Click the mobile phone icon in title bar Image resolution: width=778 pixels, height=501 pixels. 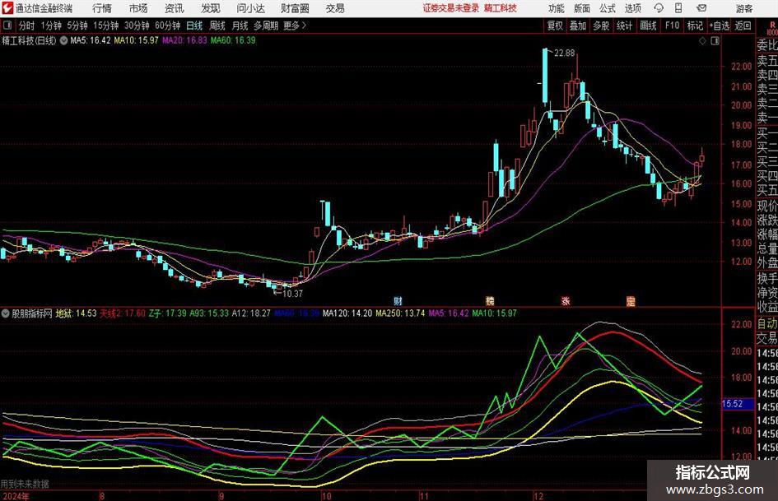click(x=678, y=8)
